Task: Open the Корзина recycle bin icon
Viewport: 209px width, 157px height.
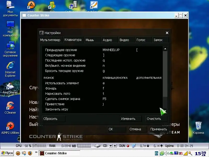Action: click(x=198, y=128)
